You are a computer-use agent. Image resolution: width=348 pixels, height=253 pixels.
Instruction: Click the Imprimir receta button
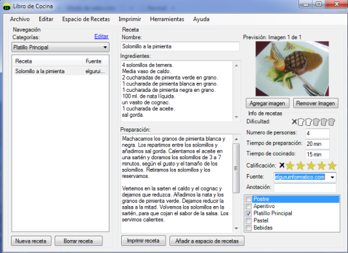(x=143, y=240)
